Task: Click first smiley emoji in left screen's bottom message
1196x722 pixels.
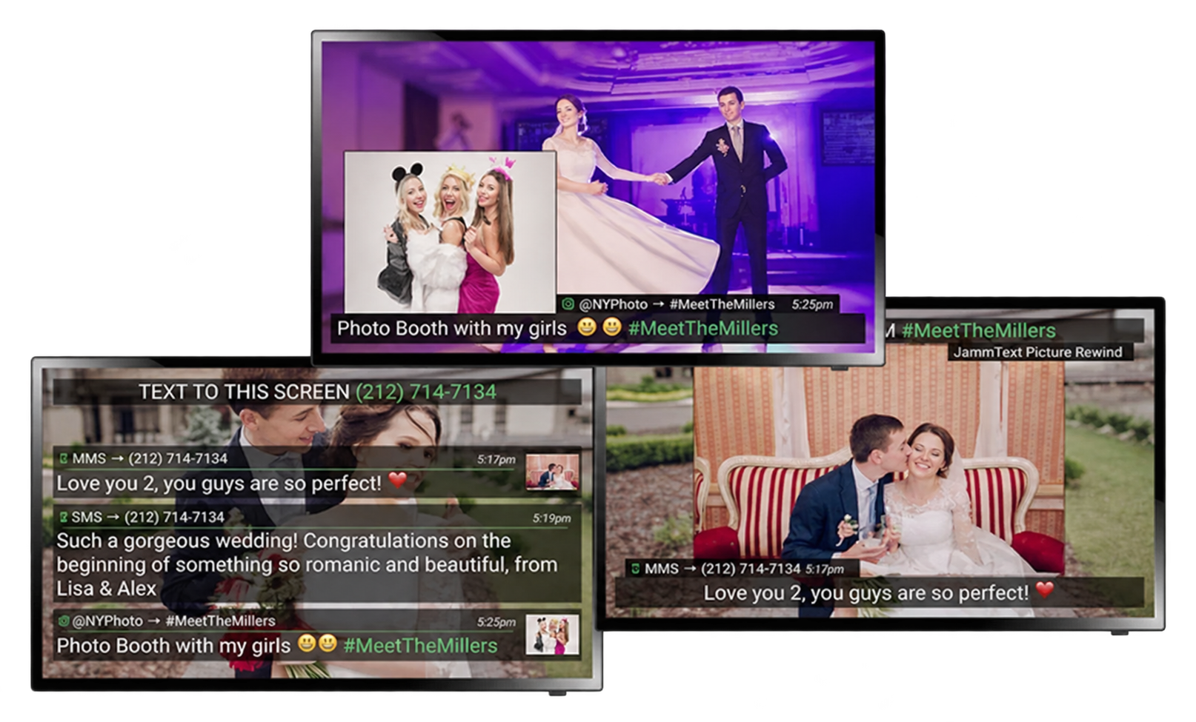Action: pyautogui.click(x=307, y=643)
